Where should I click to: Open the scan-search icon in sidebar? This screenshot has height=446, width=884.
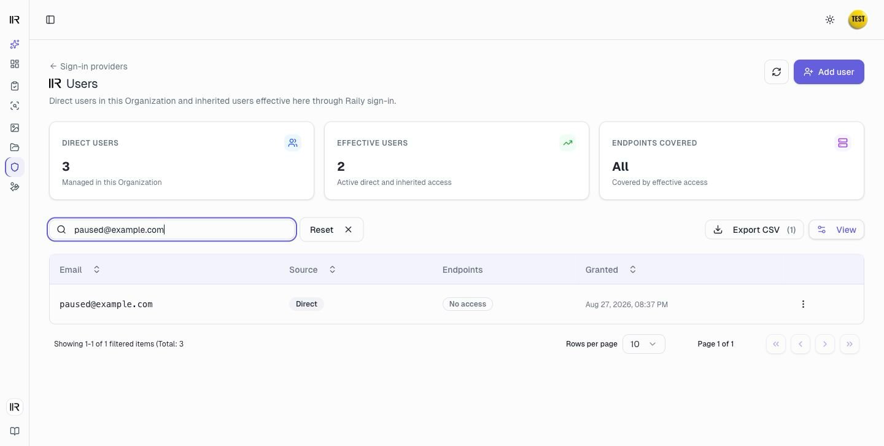pos(15,106)
